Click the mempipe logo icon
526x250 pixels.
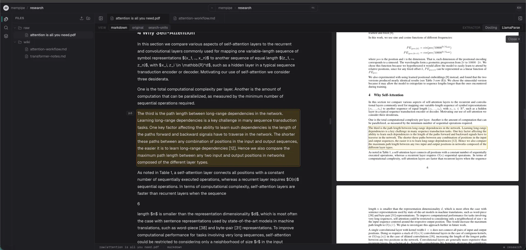[6, 8]
